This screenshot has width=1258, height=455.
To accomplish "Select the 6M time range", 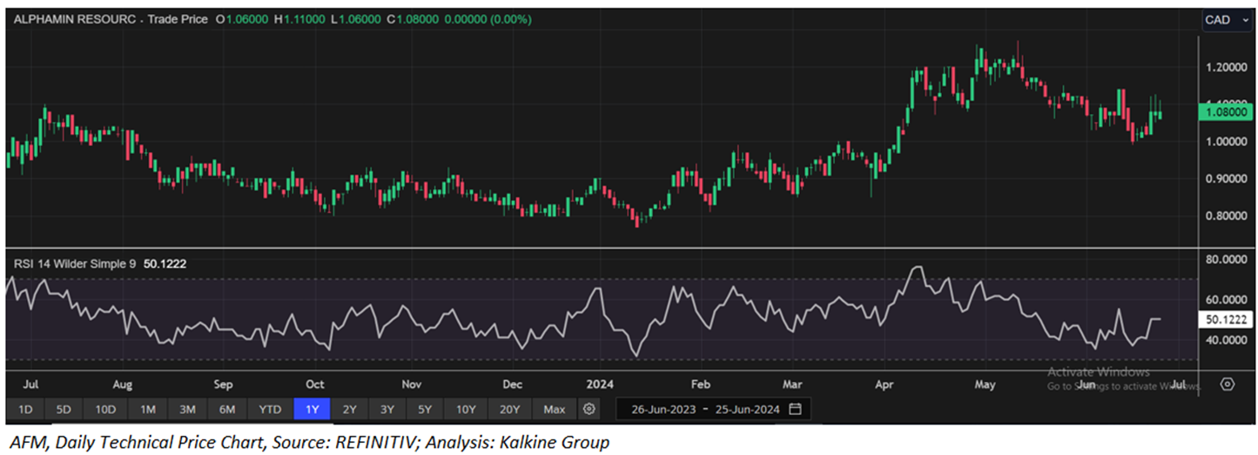I will (x=226, y=409).
